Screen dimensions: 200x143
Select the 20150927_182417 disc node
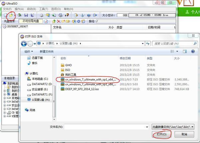(15, 26)
